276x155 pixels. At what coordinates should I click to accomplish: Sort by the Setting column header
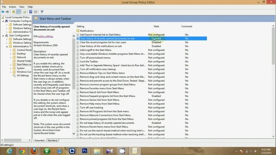[x=81, y=26]
